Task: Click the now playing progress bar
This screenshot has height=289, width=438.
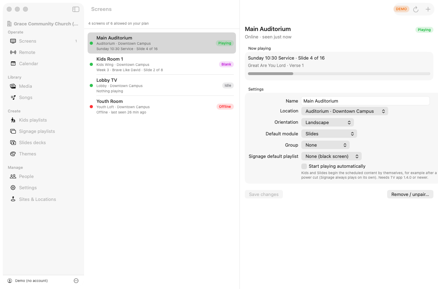Action: coord(339,74)
